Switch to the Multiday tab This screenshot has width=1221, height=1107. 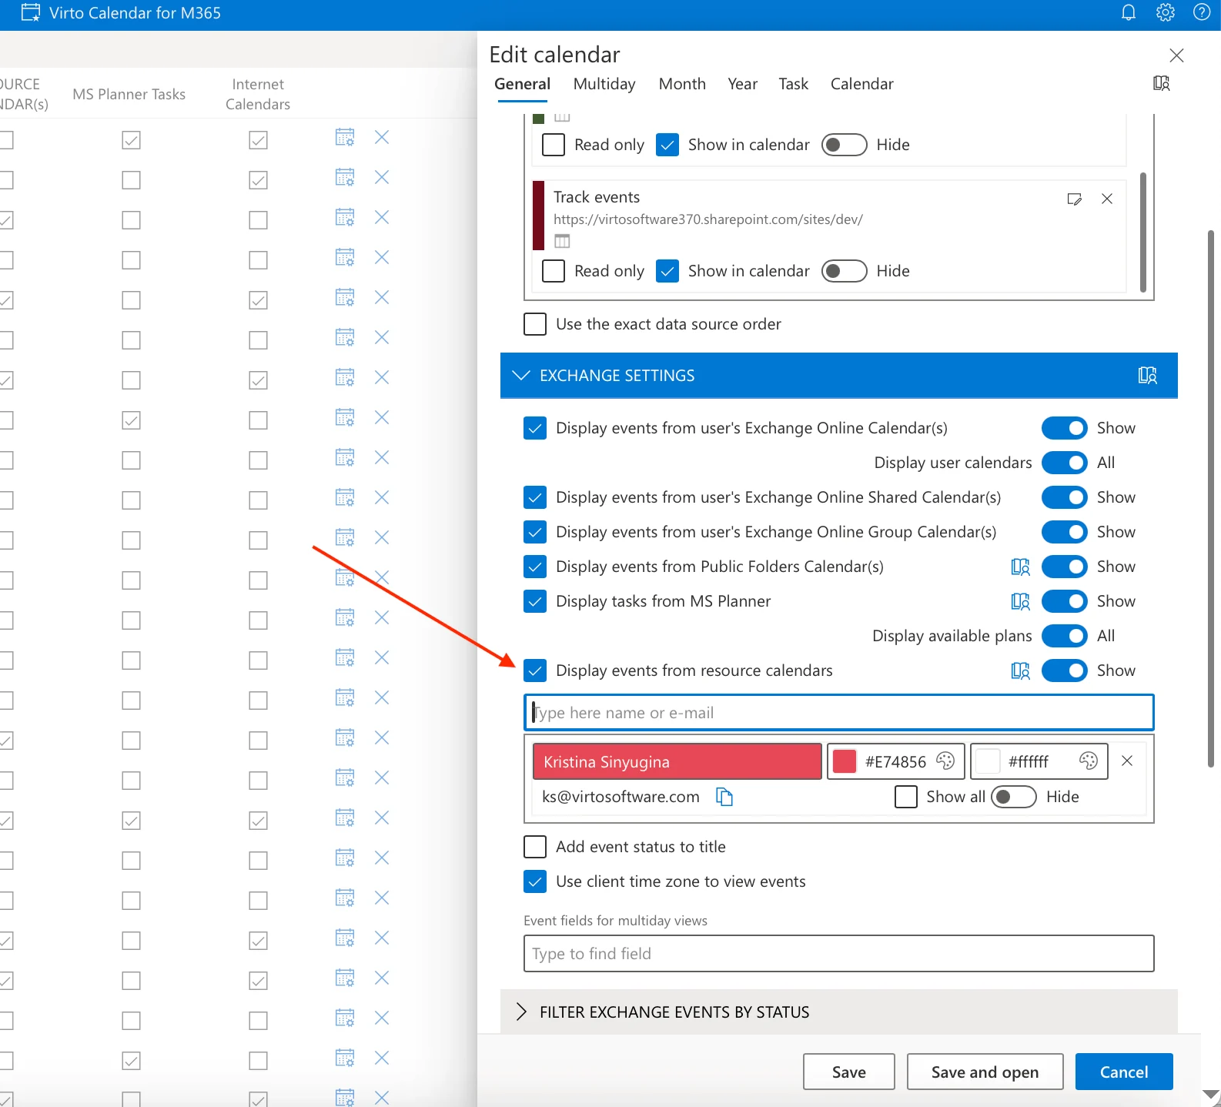click(x=604, y=84)
